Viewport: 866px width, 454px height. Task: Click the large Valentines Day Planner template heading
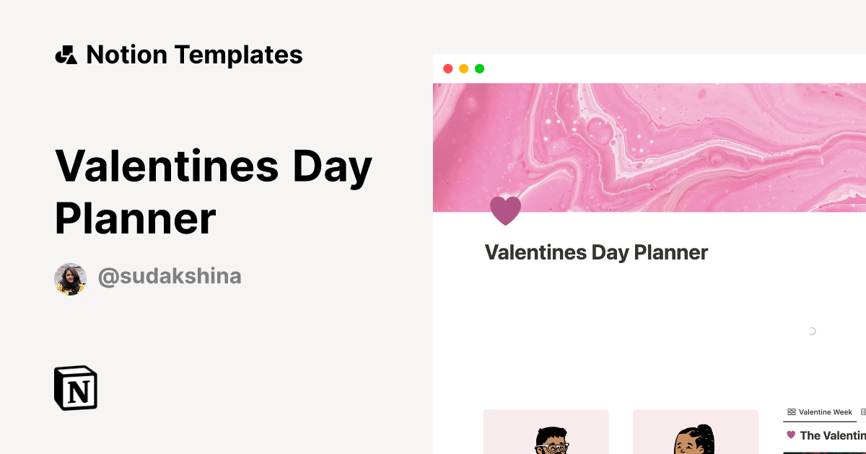[x=214, y=192]
